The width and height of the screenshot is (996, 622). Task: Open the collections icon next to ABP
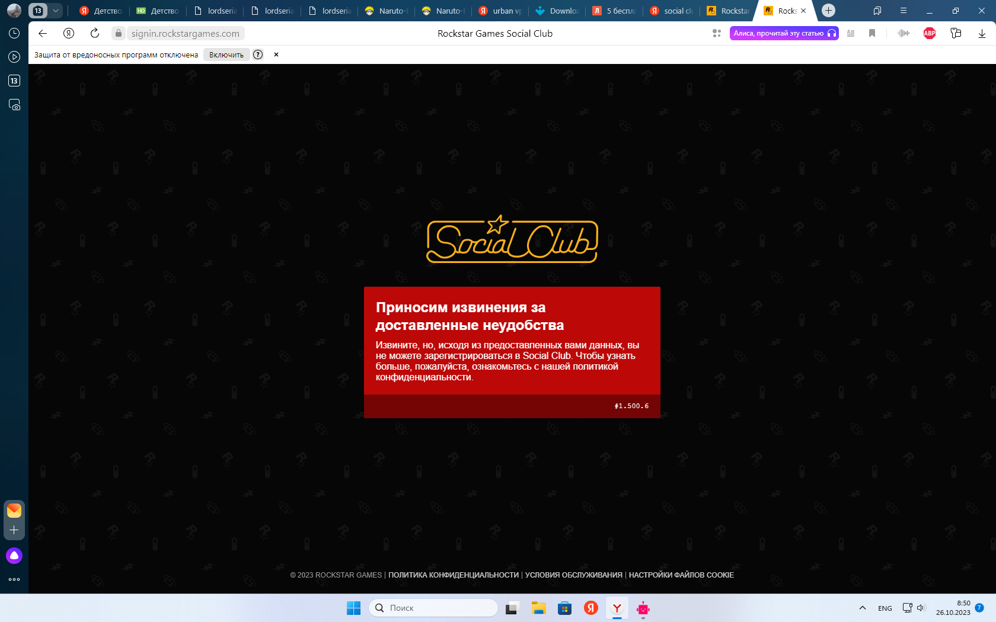pos(956,33)
